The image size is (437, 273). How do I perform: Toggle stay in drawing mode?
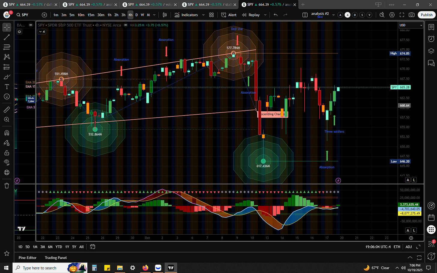pos(7,143)
